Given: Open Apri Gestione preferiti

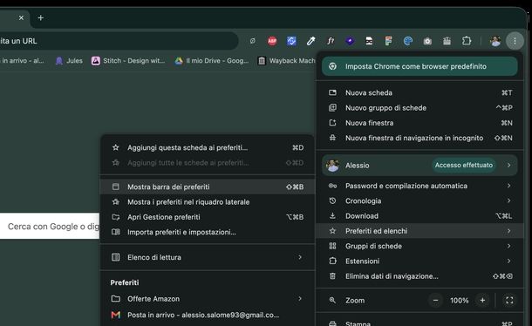Looking at the screenshot, I should click(x=208, y=217).
